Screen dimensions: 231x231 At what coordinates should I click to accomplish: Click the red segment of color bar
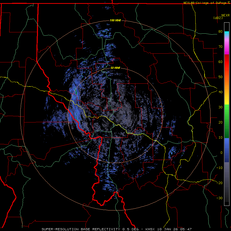227,62
